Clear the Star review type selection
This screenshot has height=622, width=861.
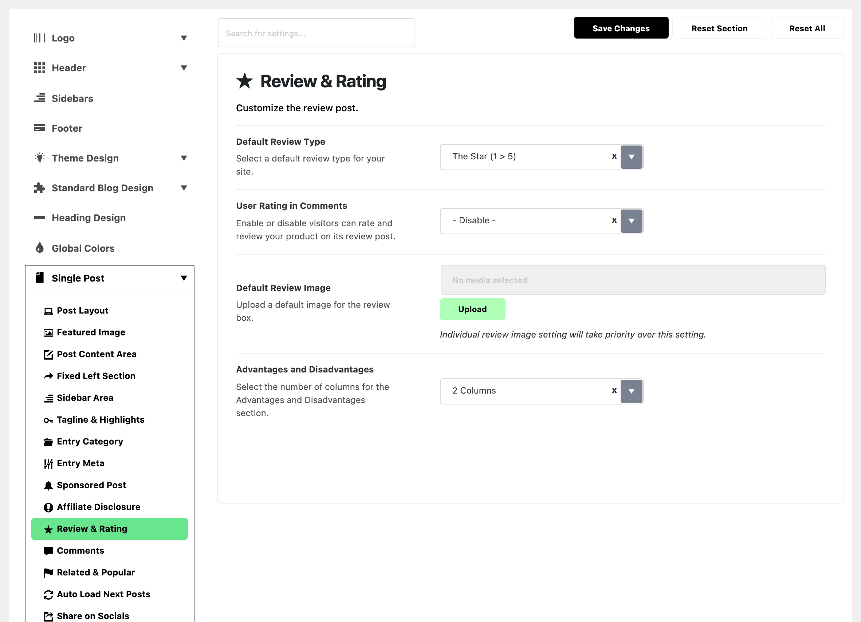coord(614,156)
